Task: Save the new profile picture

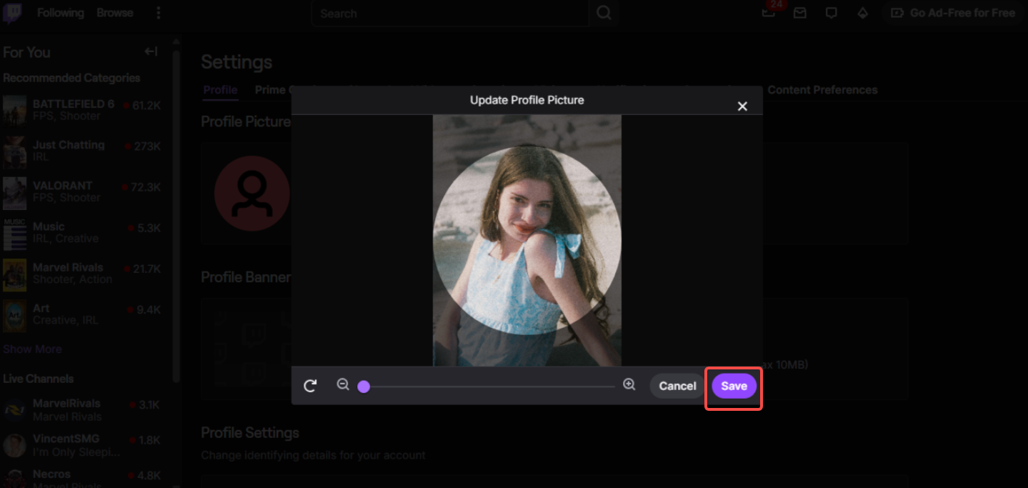Action: (x=734, y=386)
